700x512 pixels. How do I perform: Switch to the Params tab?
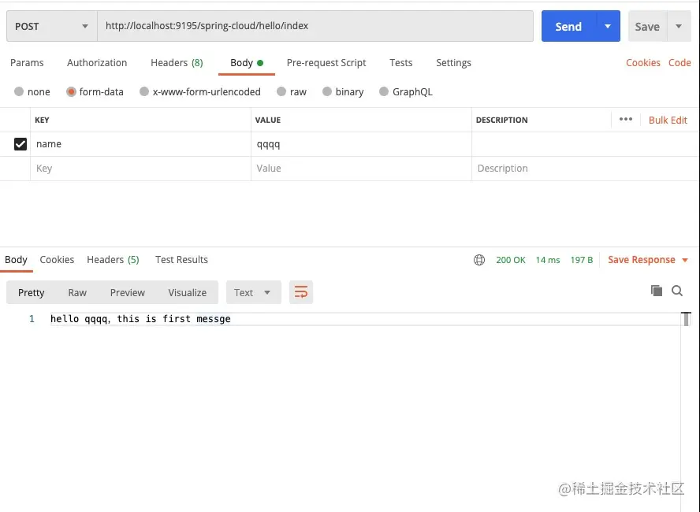click(27, 63)
